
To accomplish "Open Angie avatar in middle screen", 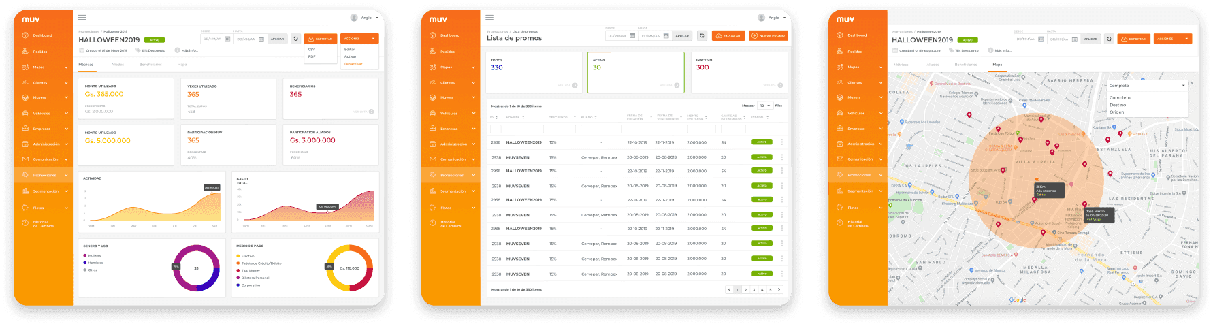I will (761, 18).
